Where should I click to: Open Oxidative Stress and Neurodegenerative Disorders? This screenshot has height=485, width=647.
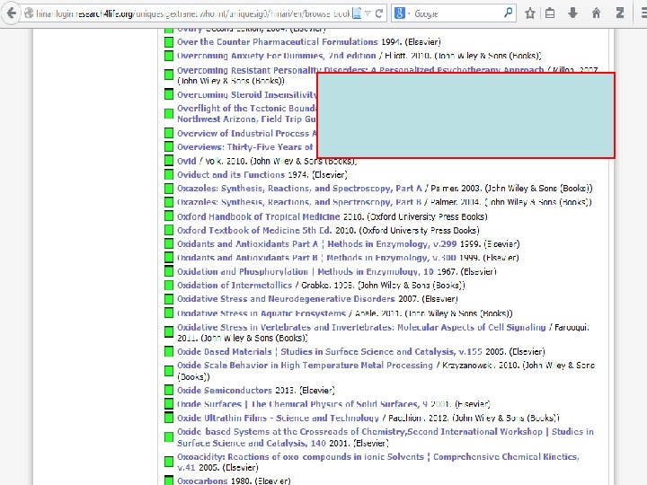pos(286,298)
